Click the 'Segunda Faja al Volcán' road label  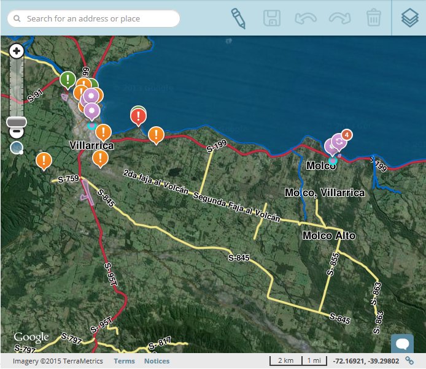236,207
